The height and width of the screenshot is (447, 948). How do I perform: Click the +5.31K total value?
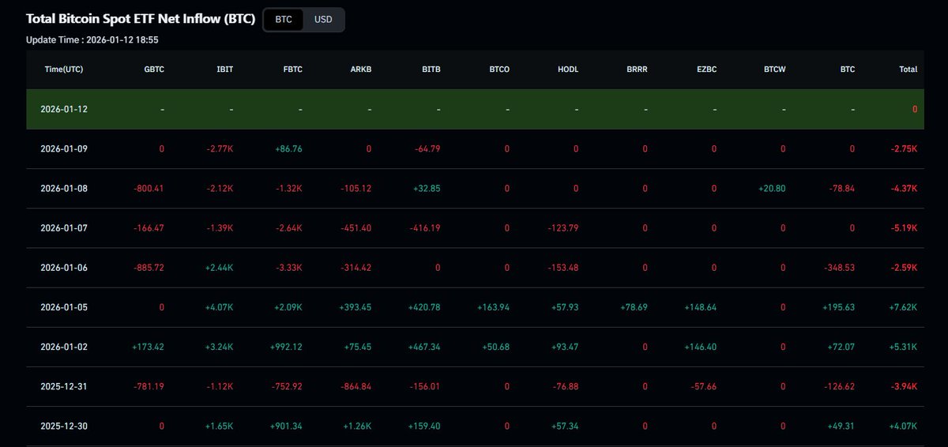(x=903, y=347)
